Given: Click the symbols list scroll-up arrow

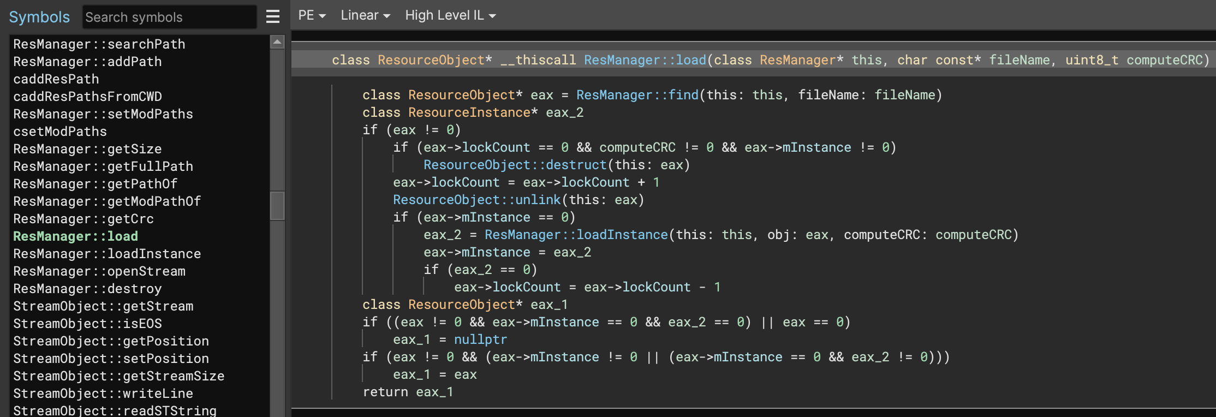Looking at the screenshot, I should tap(277, 42).
